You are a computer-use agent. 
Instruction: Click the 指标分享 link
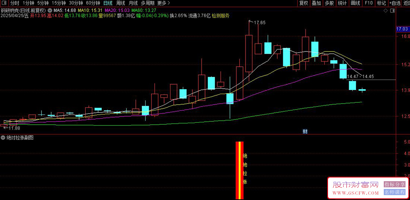[394, 184]
